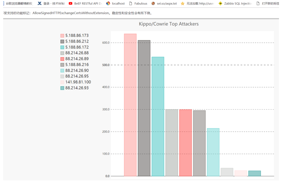
Task: Click the 88.214.26.93 legend label
Action: click(77, 88)
